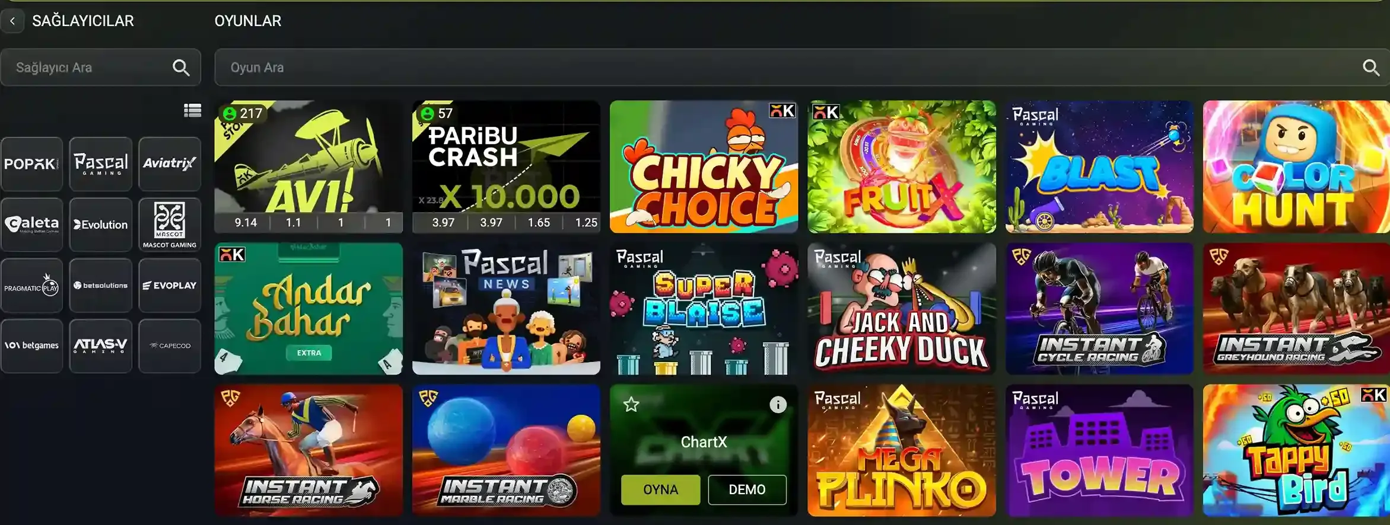Screen dimensions: 1390x525
Task: Filter by Pragmatic Play provider
Action: pos(32,286)
